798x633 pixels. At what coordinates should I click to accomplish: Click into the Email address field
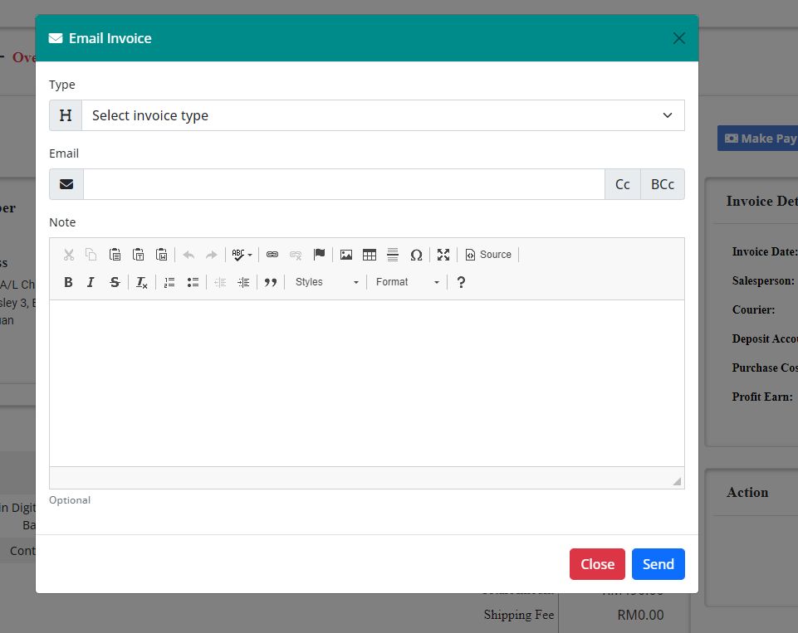[344, 184]
